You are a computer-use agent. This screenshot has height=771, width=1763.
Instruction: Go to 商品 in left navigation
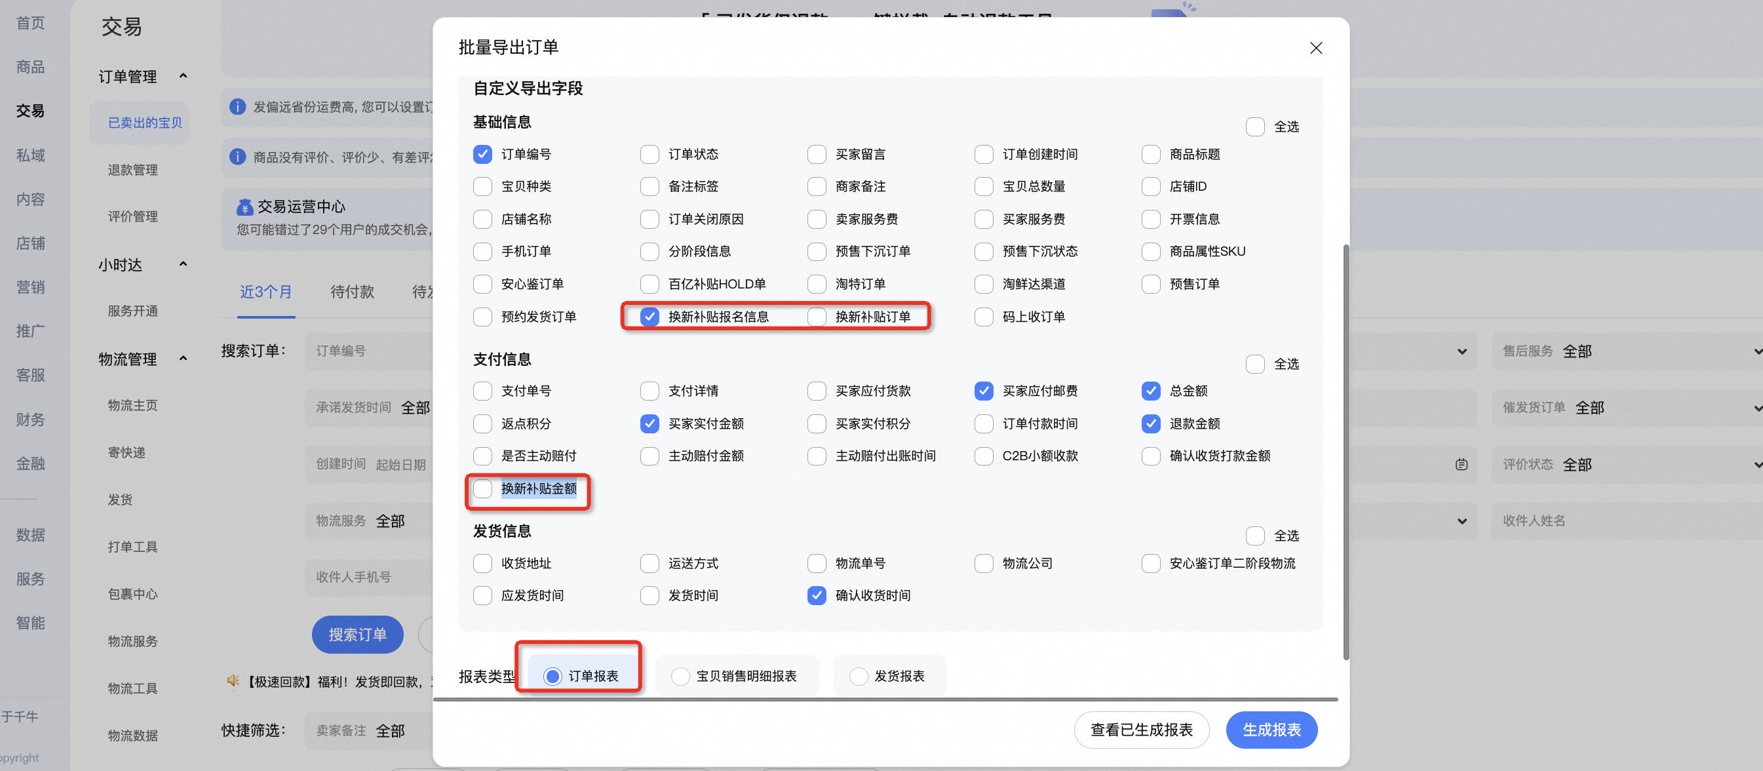tap(31, 66)
